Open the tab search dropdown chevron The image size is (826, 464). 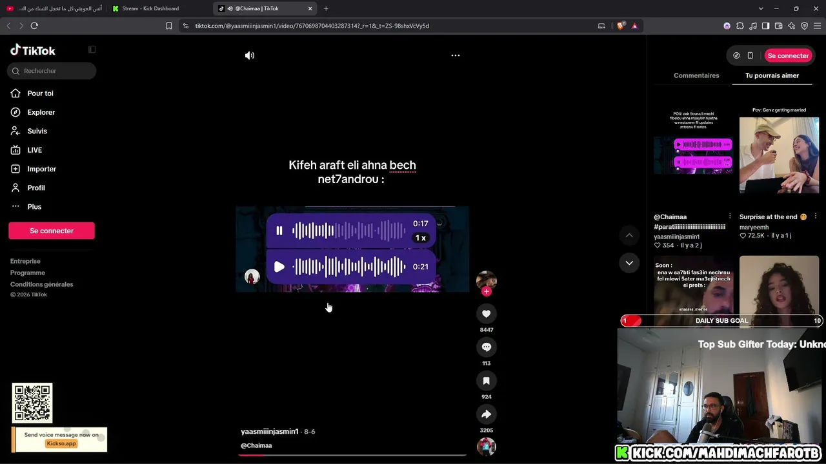[761, 8]
